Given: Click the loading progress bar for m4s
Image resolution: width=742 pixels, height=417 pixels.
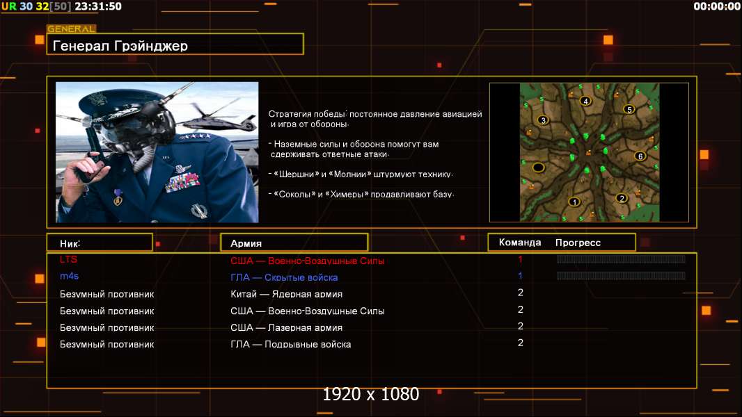Looking at the screenshot, I should 621,276.
